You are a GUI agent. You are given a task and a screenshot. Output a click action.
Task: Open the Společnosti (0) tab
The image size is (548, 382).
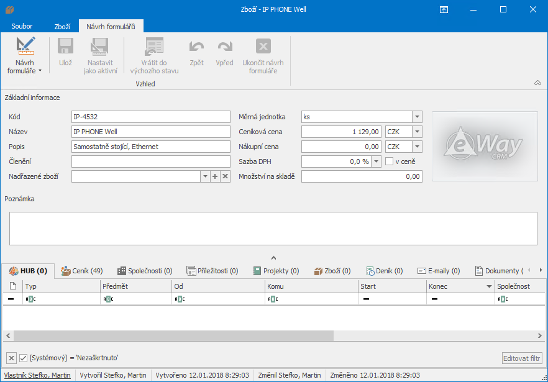[145, 271]
